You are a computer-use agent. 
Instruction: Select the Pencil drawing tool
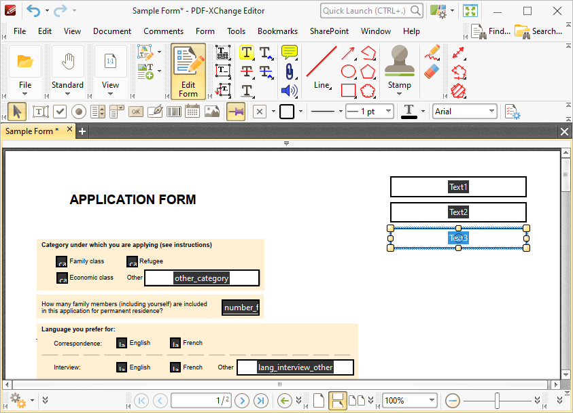[432, 52]
